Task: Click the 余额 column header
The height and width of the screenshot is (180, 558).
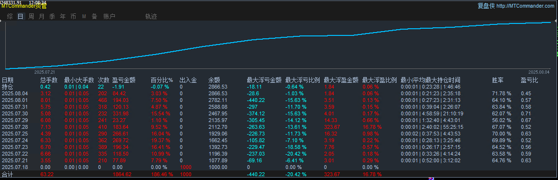Action: pos(214,80)
